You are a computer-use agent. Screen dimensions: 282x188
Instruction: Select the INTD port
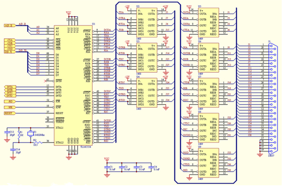pyautogui.click(x=10, y=96)
